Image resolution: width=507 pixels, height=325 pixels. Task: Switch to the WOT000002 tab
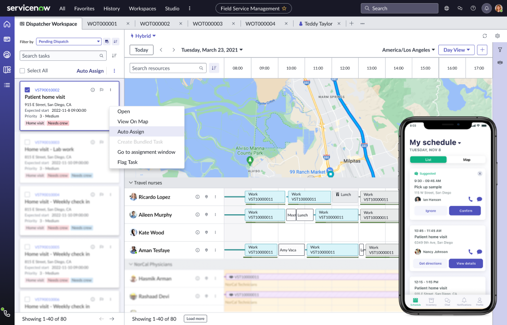155,24
